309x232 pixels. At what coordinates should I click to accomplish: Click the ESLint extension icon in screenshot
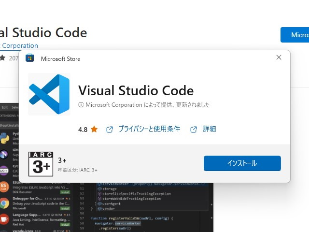tap(4, 187)
